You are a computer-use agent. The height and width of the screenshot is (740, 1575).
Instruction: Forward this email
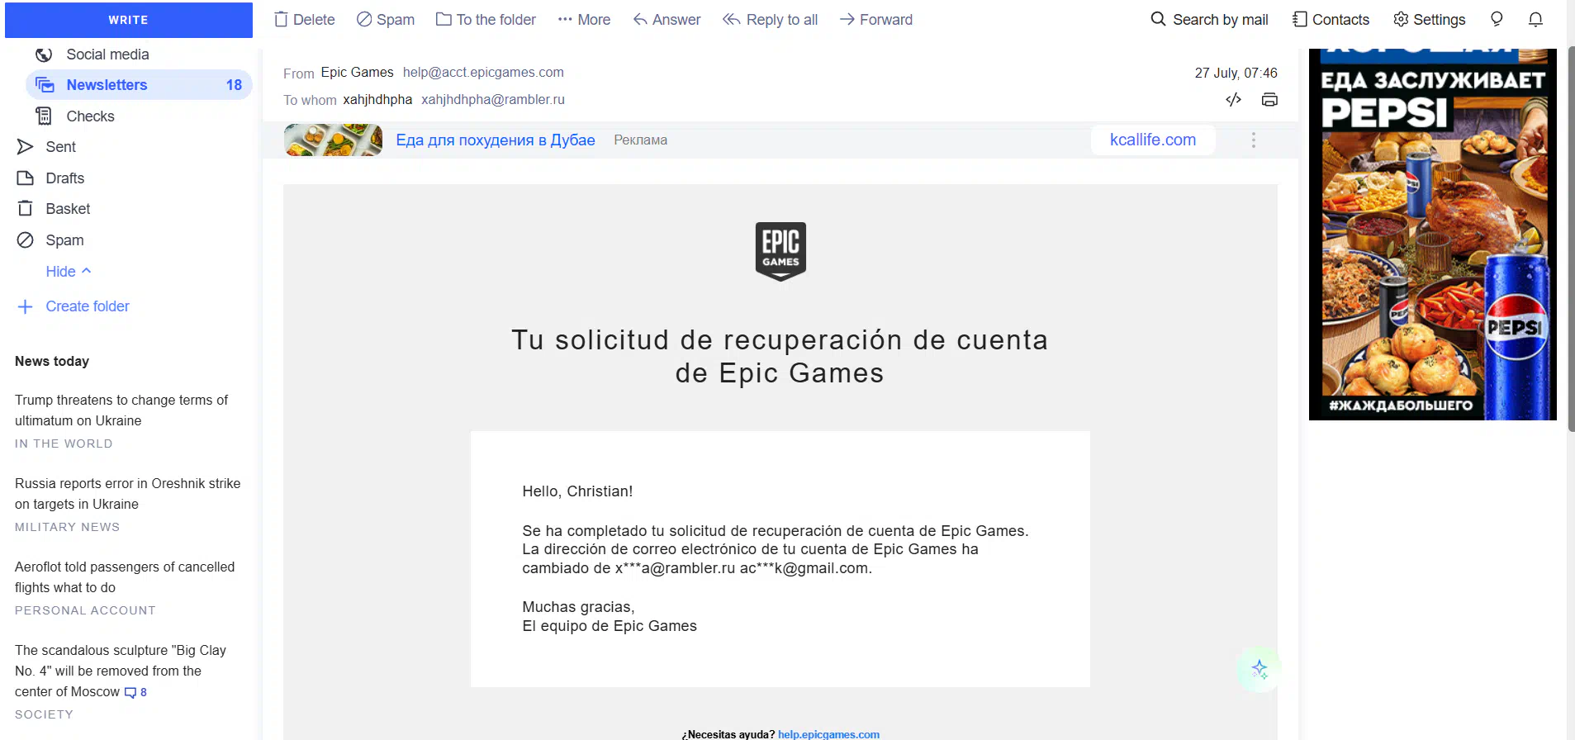click(x=876, y=19)
